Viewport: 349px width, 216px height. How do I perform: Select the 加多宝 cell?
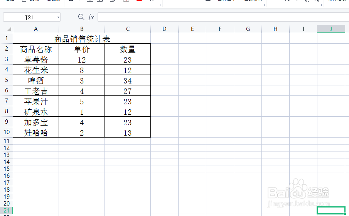[x=36, y=122]
